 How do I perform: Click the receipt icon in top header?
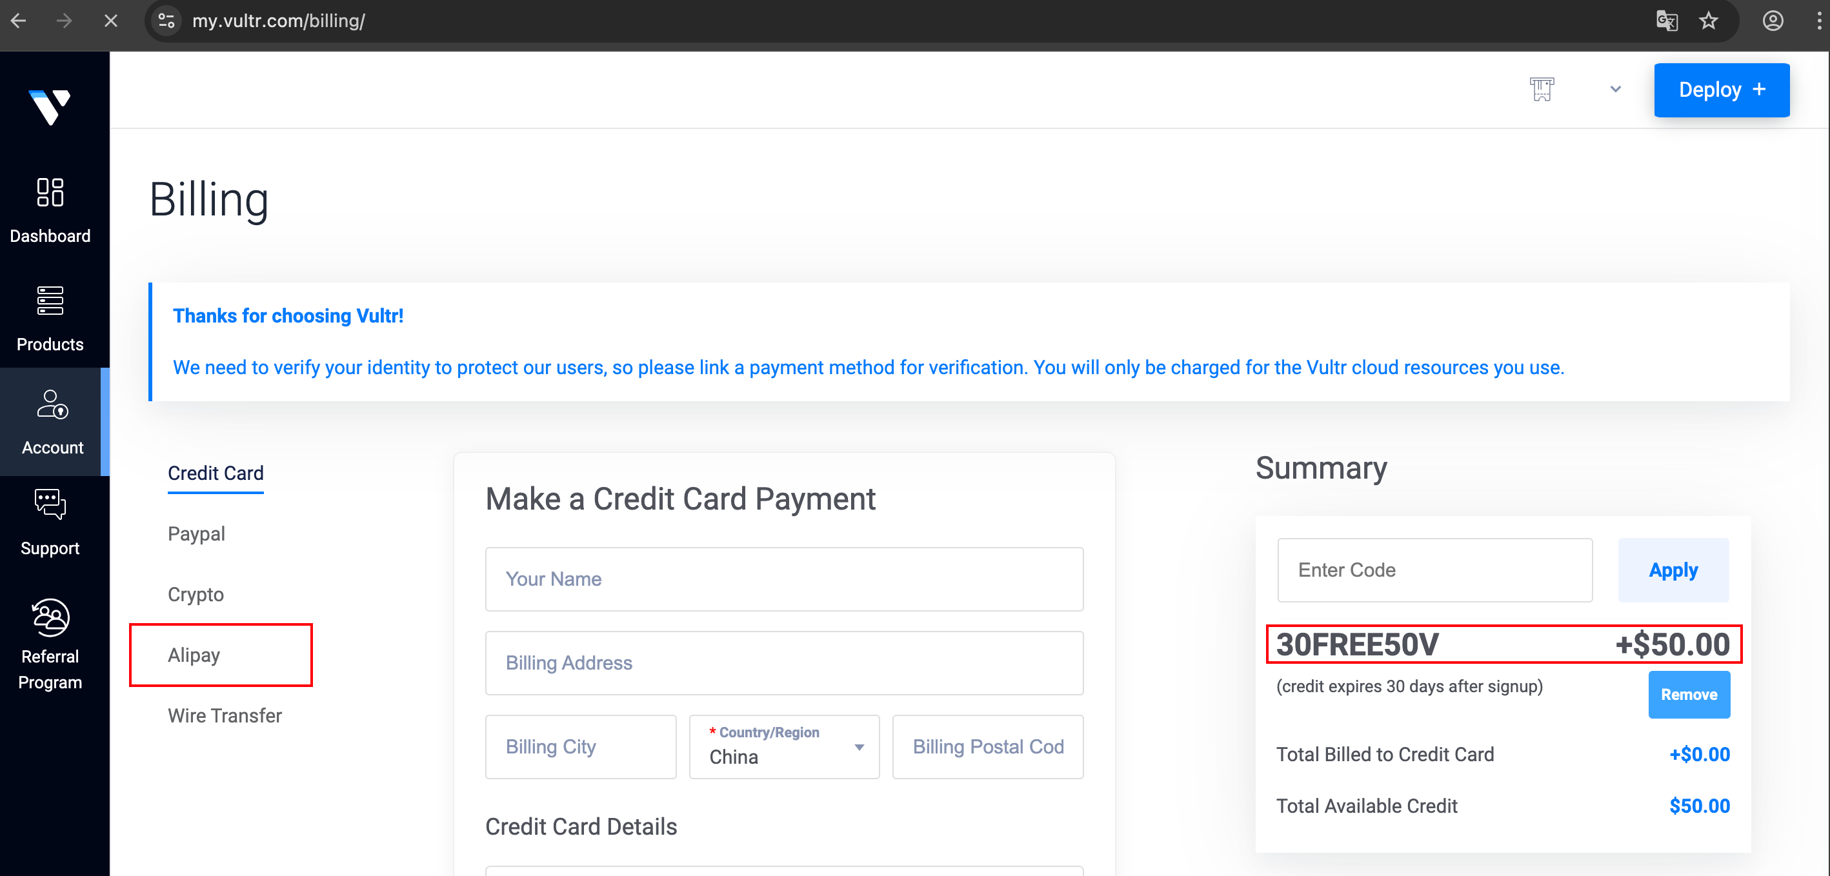pyautogui.click(x=1542, y=90)
